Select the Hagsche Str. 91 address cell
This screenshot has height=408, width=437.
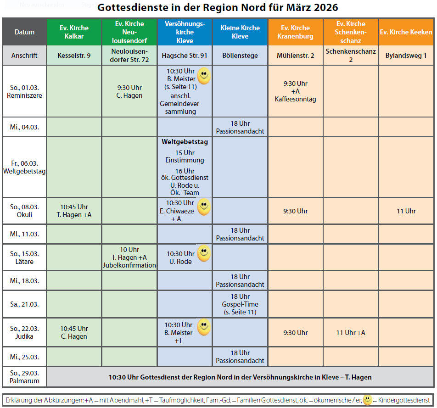(x=185, y=56)
